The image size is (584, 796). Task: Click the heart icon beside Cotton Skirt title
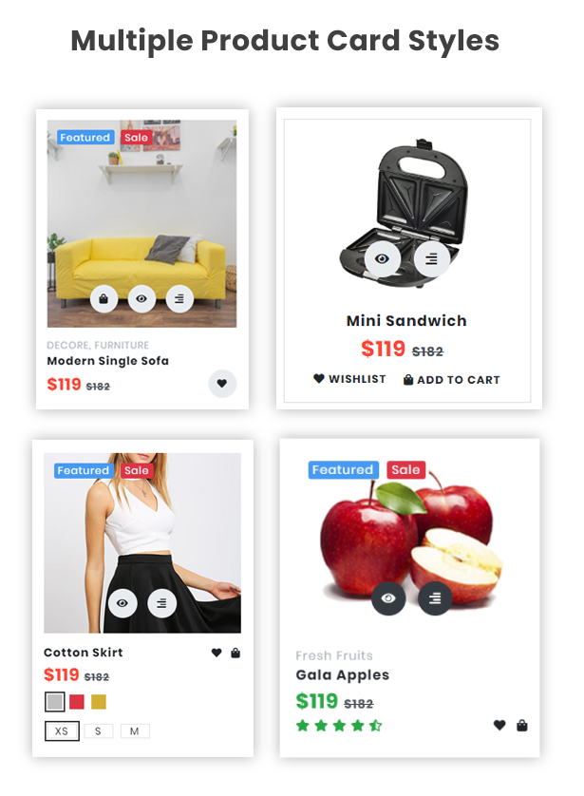[x=217, y=653]
